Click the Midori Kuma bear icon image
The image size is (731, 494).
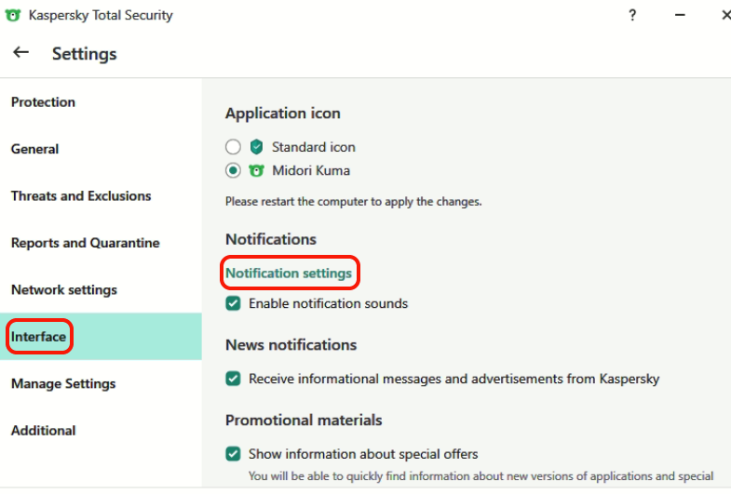257,170
